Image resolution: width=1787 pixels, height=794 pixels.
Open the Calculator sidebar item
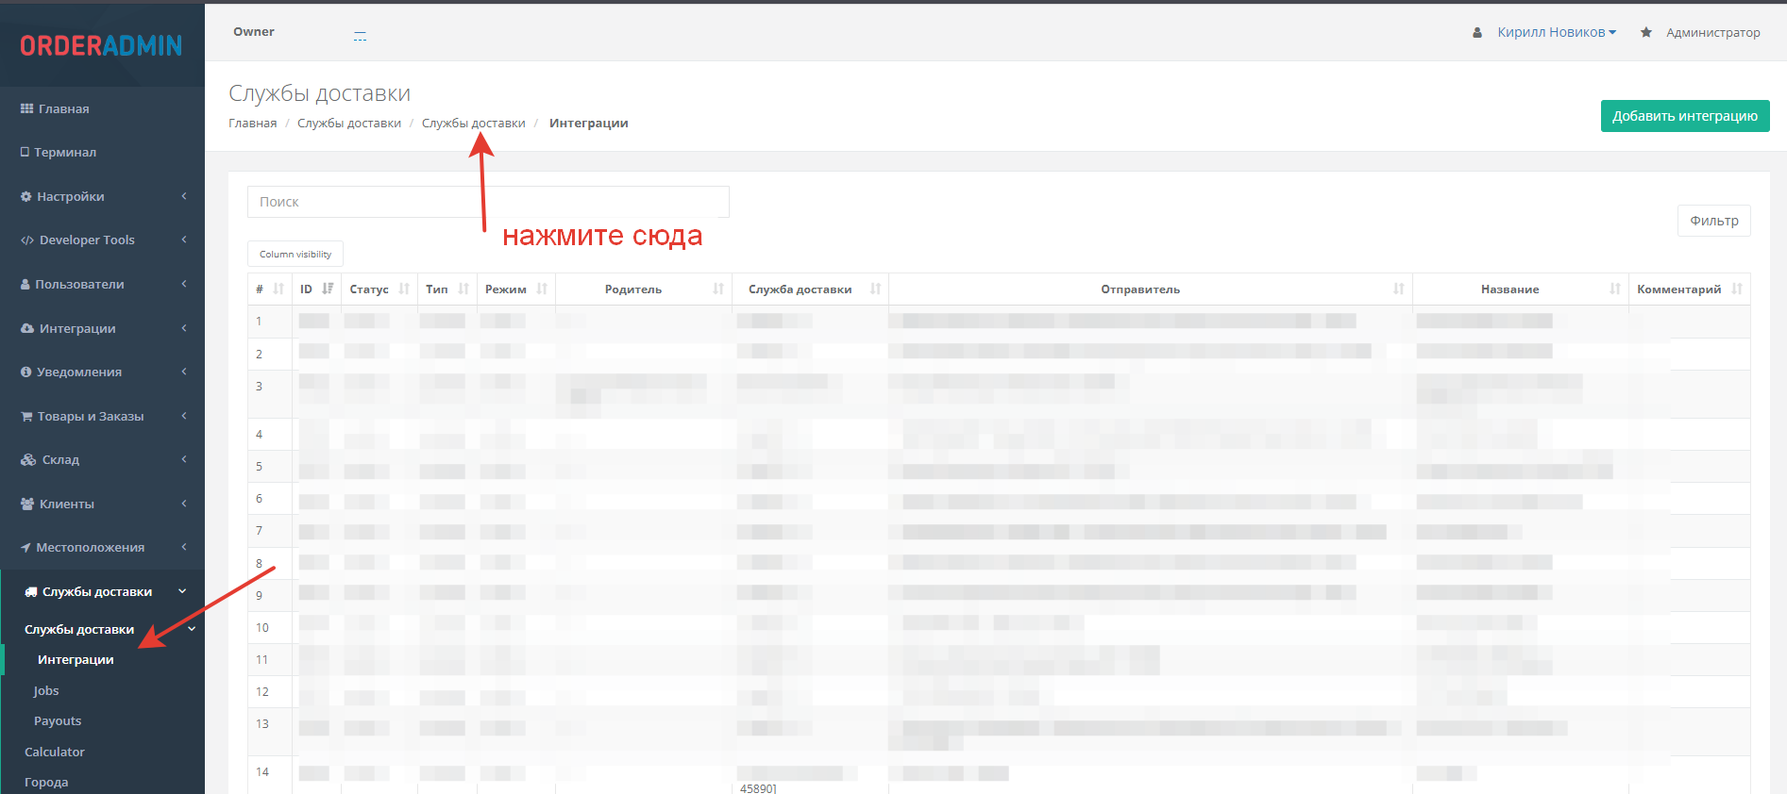coord(55,752)
